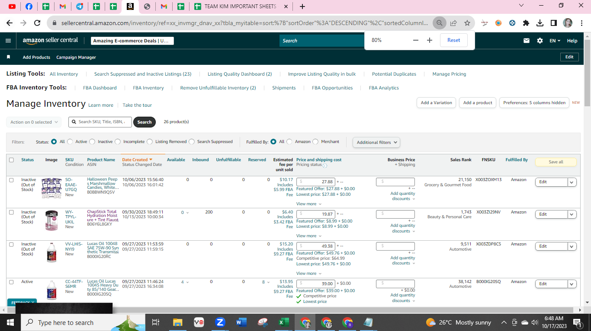Open Edit dropdown arrow for ChapStick row
This screenshot has width=591, height=331.
coord(572,214)
